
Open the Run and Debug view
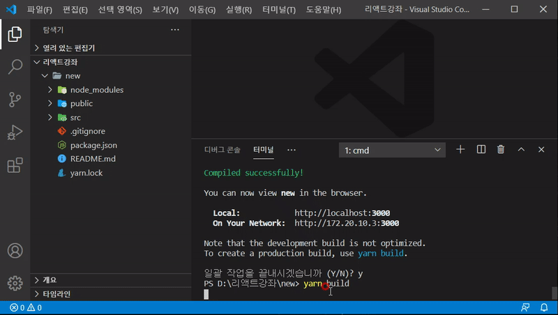[x=15, y=132]
